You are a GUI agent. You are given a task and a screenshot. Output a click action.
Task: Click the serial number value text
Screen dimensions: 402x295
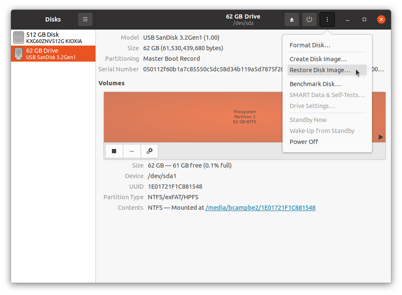coord(213,69)
